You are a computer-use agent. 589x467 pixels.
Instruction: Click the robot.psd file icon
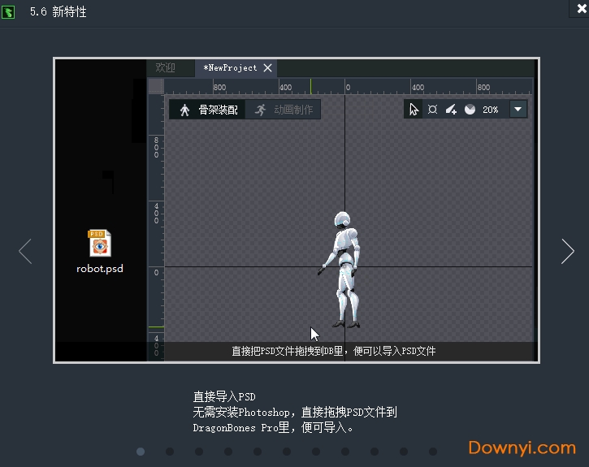99,243
